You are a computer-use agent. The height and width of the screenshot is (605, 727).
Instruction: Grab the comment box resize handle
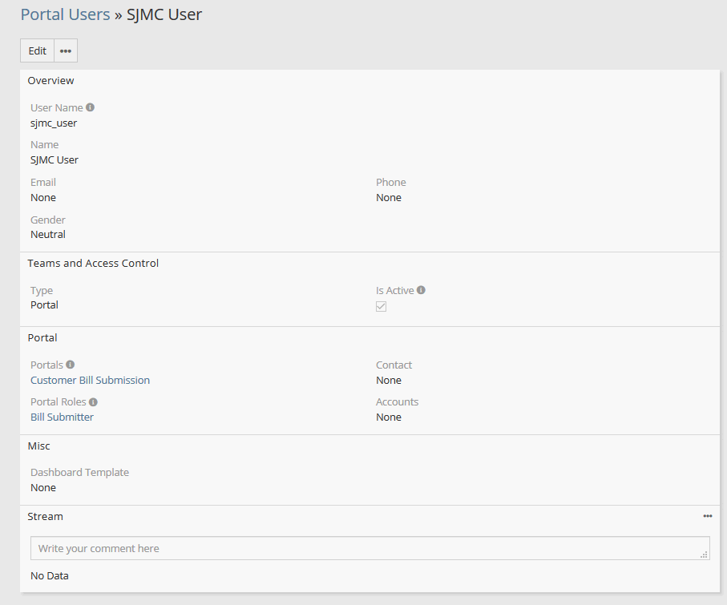point(704,555)
